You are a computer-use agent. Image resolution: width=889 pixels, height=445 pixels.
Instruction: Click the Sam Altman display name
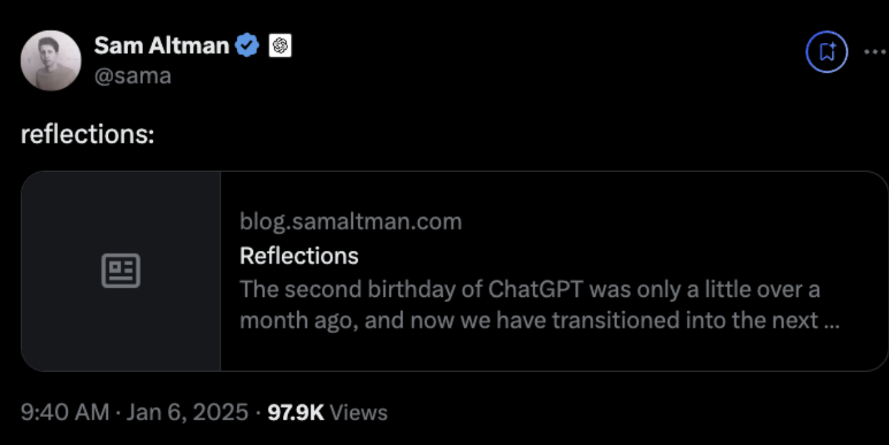coord(161,46)
